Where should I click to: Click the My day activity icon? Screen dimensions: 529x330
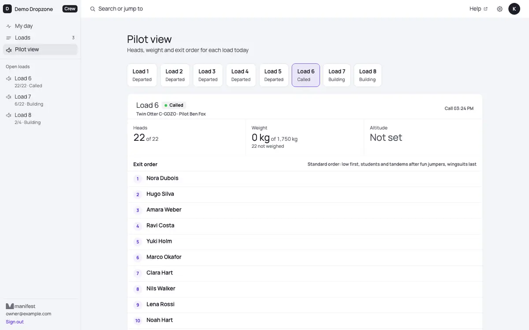tap(9, 26)
